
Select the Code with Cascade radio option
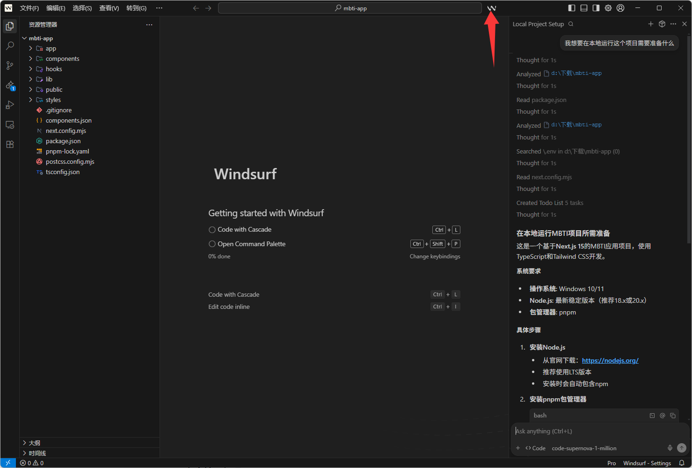[x=212, y=230]
